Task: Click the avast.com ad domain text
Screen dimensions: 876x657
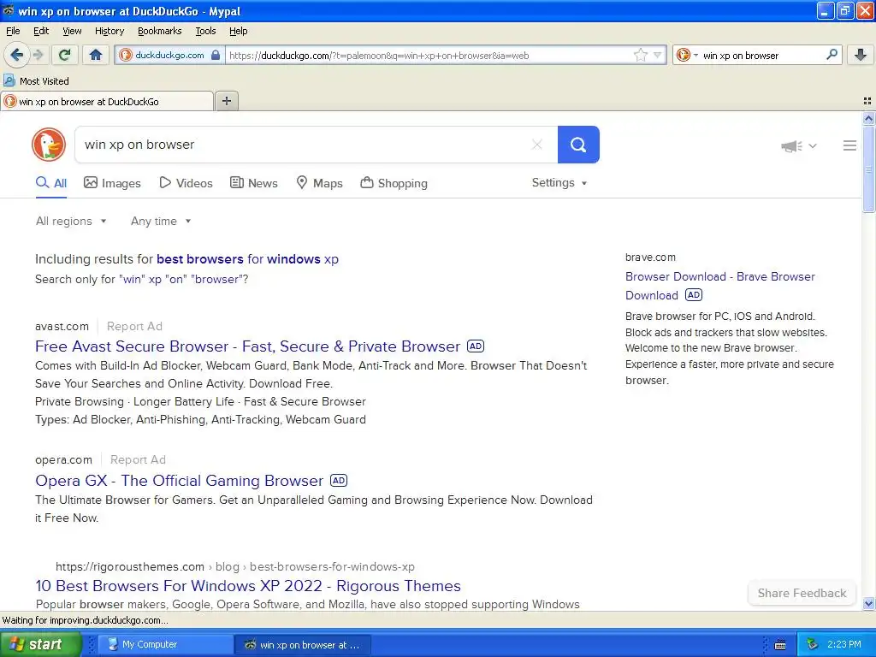Action: coord(62,326)
